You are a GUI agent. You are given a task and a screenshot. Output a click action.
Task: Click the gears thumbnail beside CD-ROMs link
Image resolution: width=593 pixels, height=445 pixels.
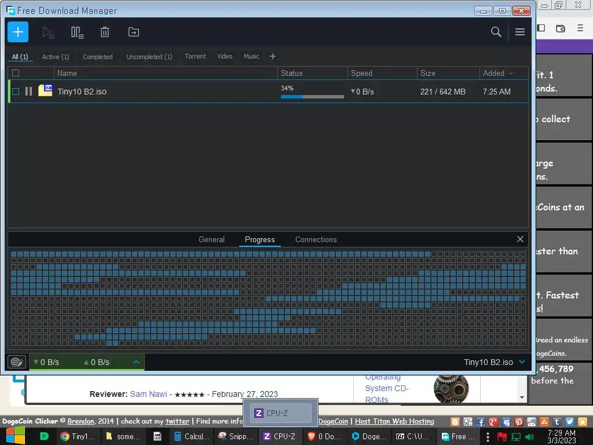coord(451,389)
